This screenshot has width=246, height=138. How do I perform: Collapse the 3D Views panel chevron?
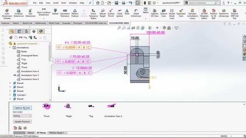(244, 104)
